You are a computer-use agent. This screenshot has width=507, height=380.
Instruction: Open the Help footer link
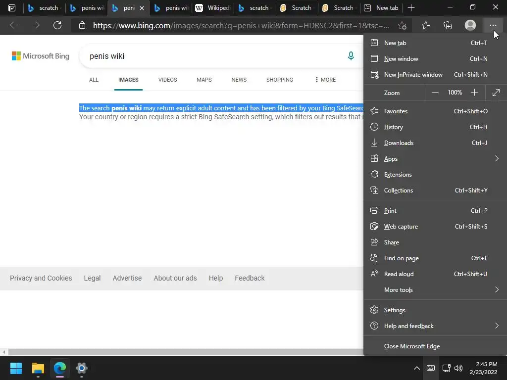pos(216,278)
